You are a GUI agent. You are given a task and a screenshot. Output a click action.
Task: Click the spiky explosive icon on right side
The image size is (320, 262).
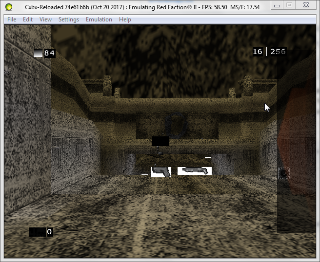[x=284, y=173]
